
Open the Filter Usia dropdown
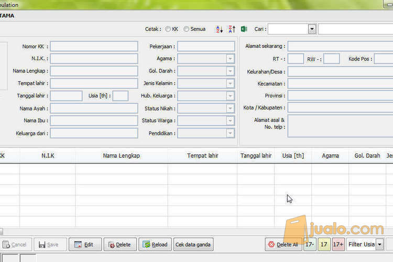380,245
